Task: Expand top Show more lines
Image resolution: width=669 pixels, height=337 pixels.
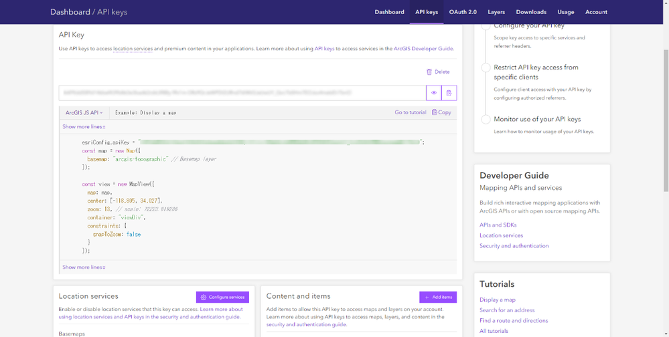Action: click(x=84, y=126)
